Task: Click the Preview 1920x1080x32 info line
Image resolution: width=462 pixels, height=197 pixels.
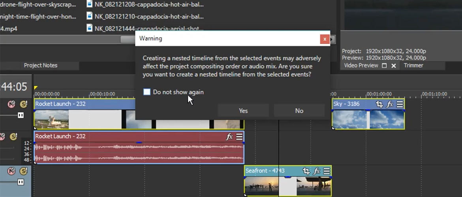Action: click(x=384, y=58)
